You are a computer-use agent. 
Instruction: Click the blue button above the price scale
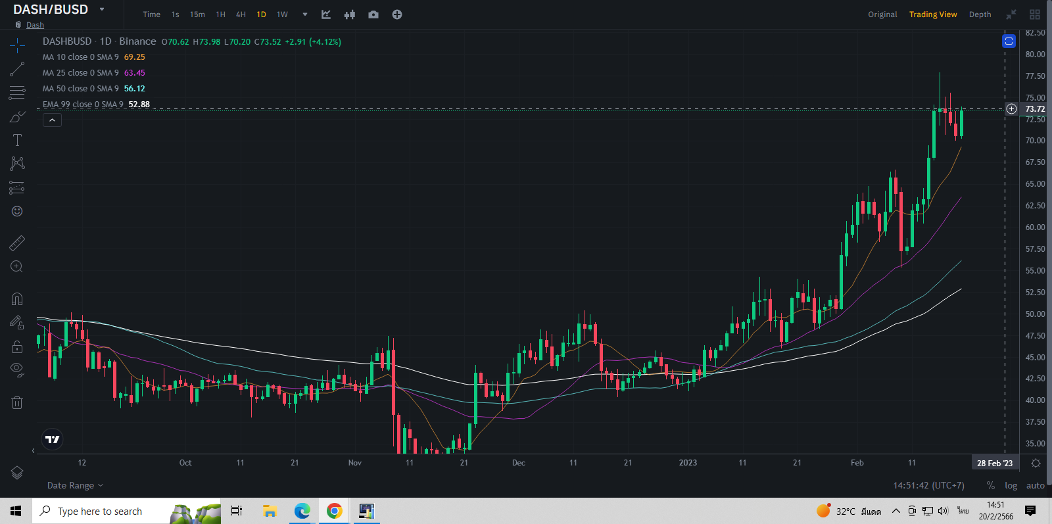(1009, 41)
